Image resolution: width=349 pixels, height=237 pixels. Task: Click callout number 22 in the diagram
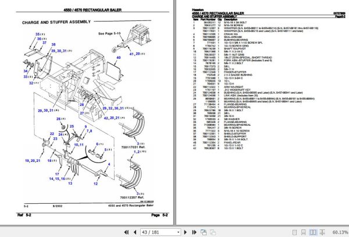[x=52, y=134]
